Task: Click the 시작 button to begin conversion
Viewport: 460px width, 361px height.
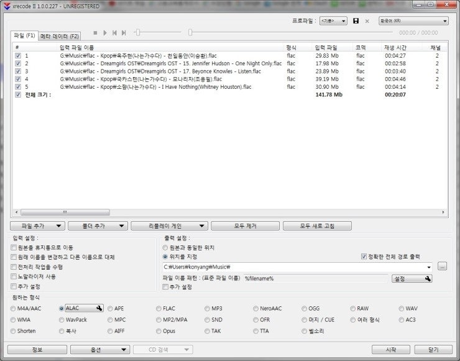Action: (x=391, y=350)
